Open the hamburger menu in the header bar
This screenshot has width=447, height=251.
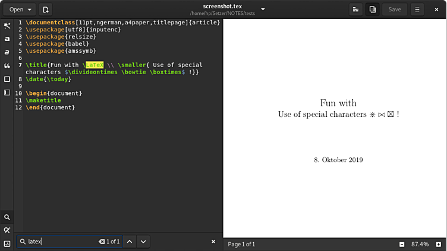point(417,9)
